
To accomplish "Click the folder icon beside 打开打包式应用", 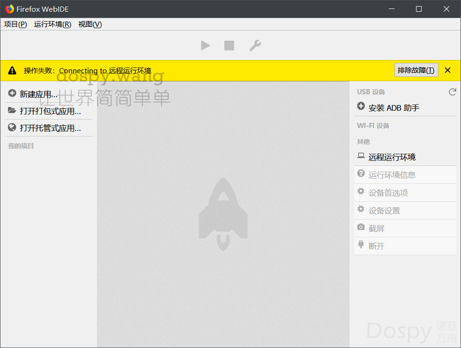I will (x=12, y=110).
